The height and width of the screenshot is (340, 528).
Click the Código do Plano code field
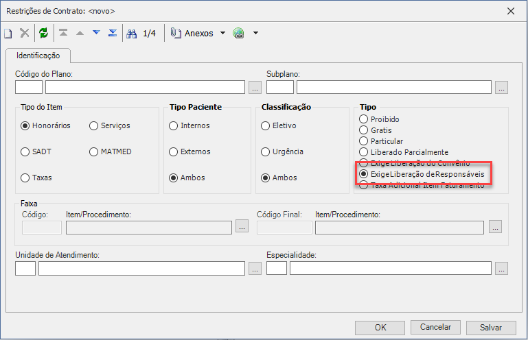coord(29,87)
